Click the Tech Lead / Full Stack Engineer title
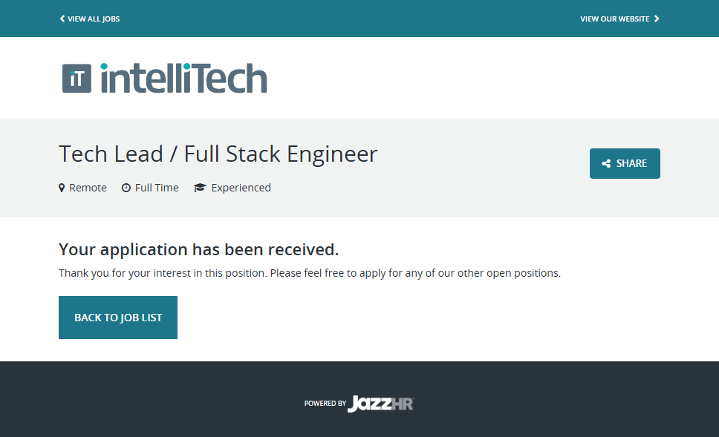Image resolution: width=719 pixels, height=437 pixels. (218, 154)
